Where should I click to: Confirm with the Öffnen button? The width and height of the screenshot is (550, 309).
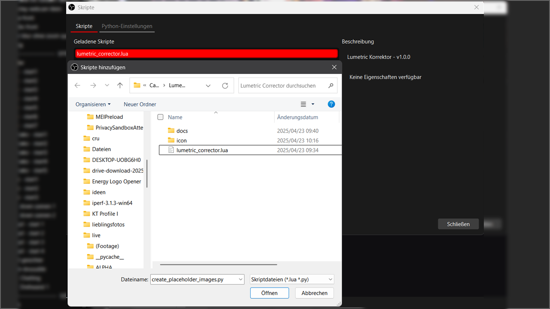[269, 293]
